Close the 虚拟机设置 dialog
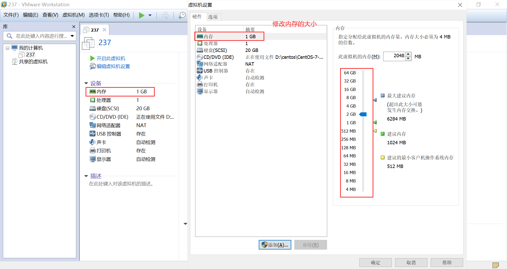 [x=460, y=5]
